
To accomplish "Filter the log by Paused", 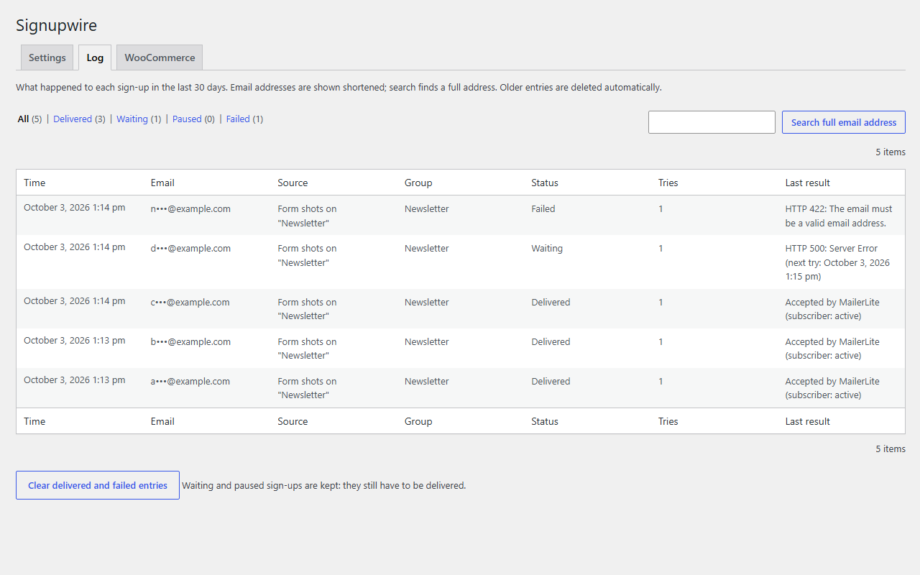I will 187,119.
